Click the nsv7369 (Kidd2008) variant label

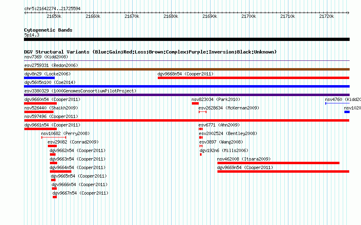coord(46,57)
